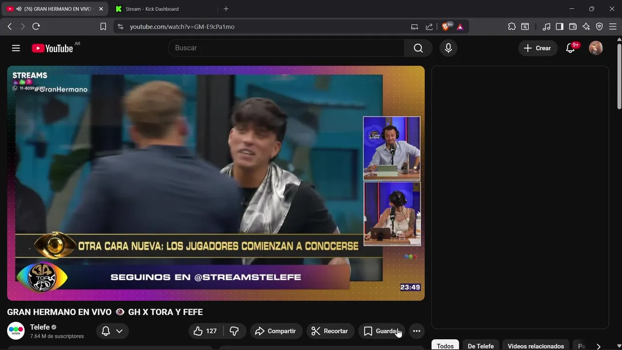
Task: Open YouTube guide hamburger menu
Action: [16, 48]
